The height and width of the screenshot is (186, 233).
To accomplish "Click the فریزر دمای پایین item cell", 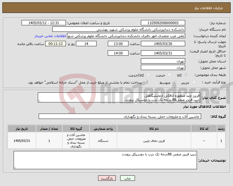I will click(154, 141).
